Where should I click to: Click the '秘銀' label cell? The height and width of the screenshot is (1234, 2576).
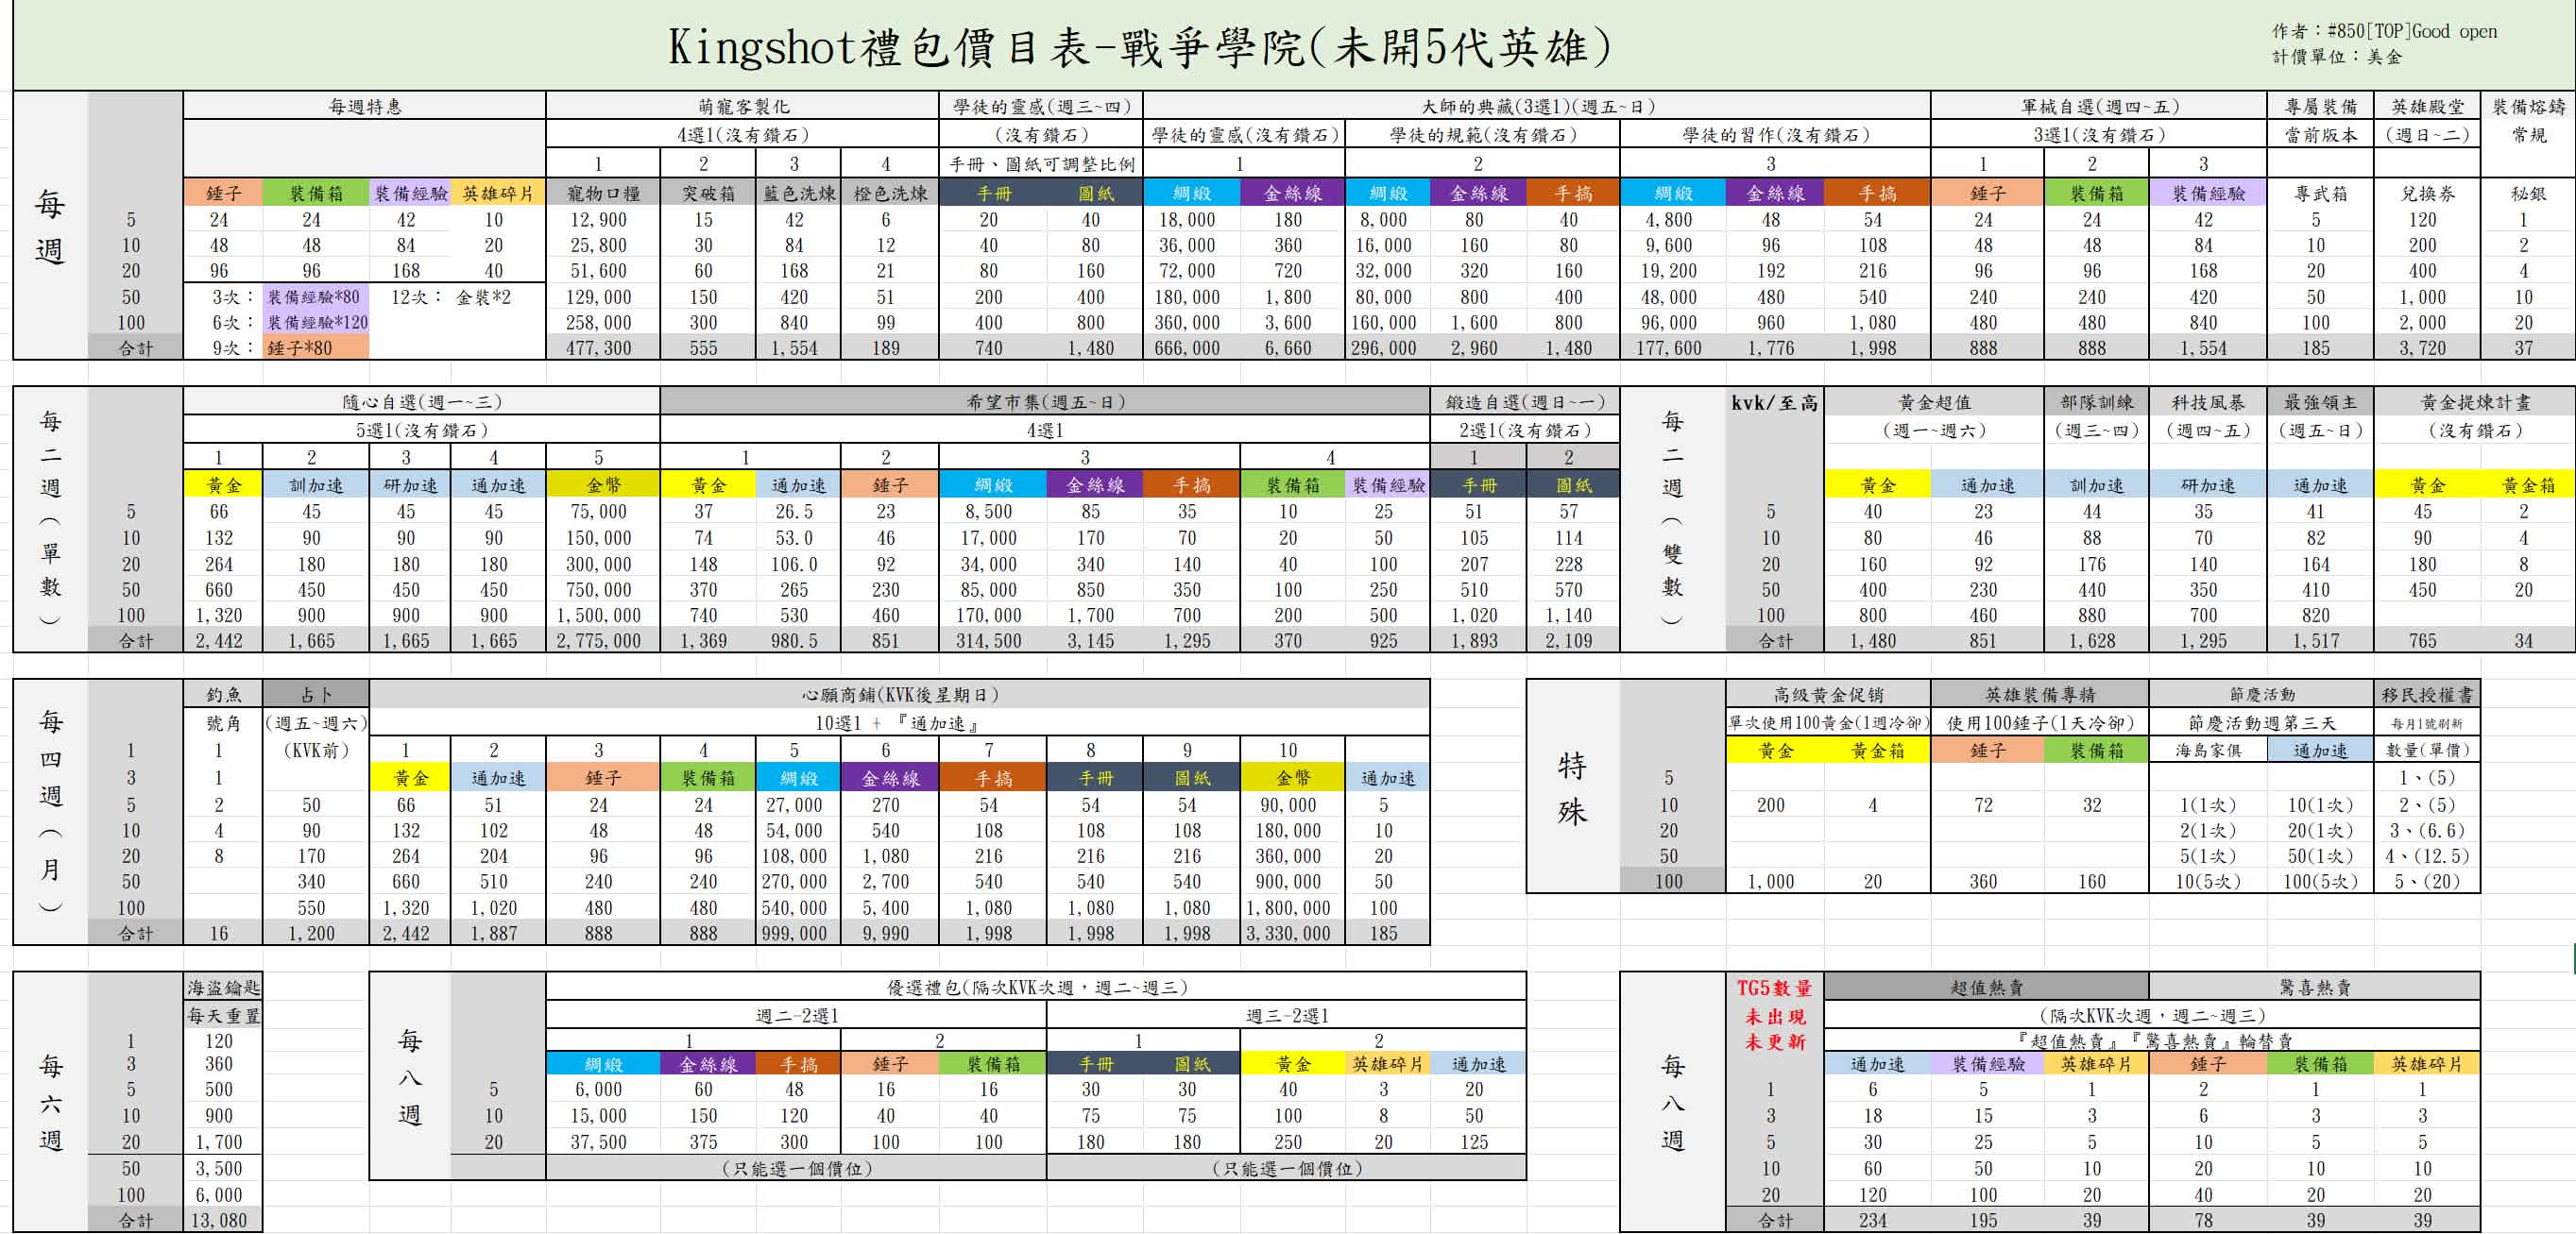click(2529, 193)
